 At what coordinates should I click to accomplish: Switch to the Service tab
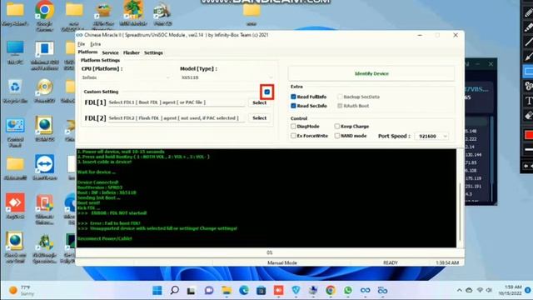pyautogui.click(x=110, y=52)
